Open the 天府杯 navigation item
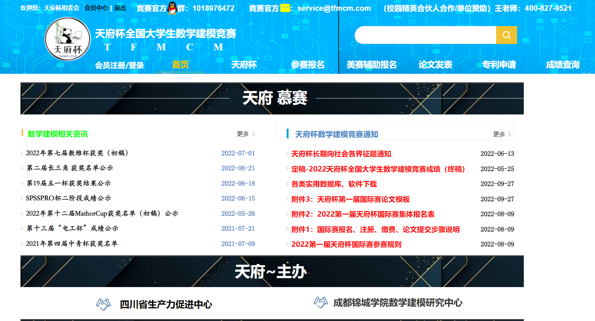 [244, 65]
